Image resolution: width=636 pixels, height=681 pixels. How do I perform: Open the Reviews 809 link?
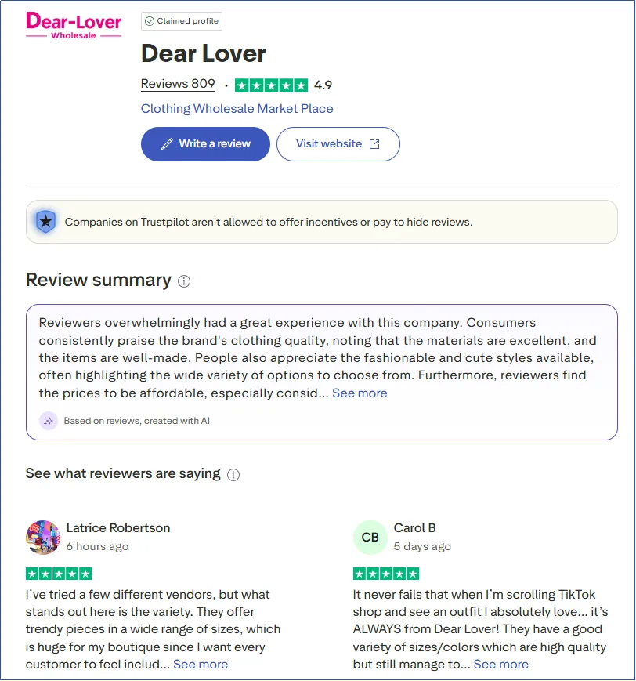pos(177,83)
